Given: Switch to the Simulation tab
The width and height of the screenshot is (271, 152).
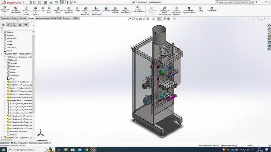Looking at the screenshot, I should coord(67,18).
